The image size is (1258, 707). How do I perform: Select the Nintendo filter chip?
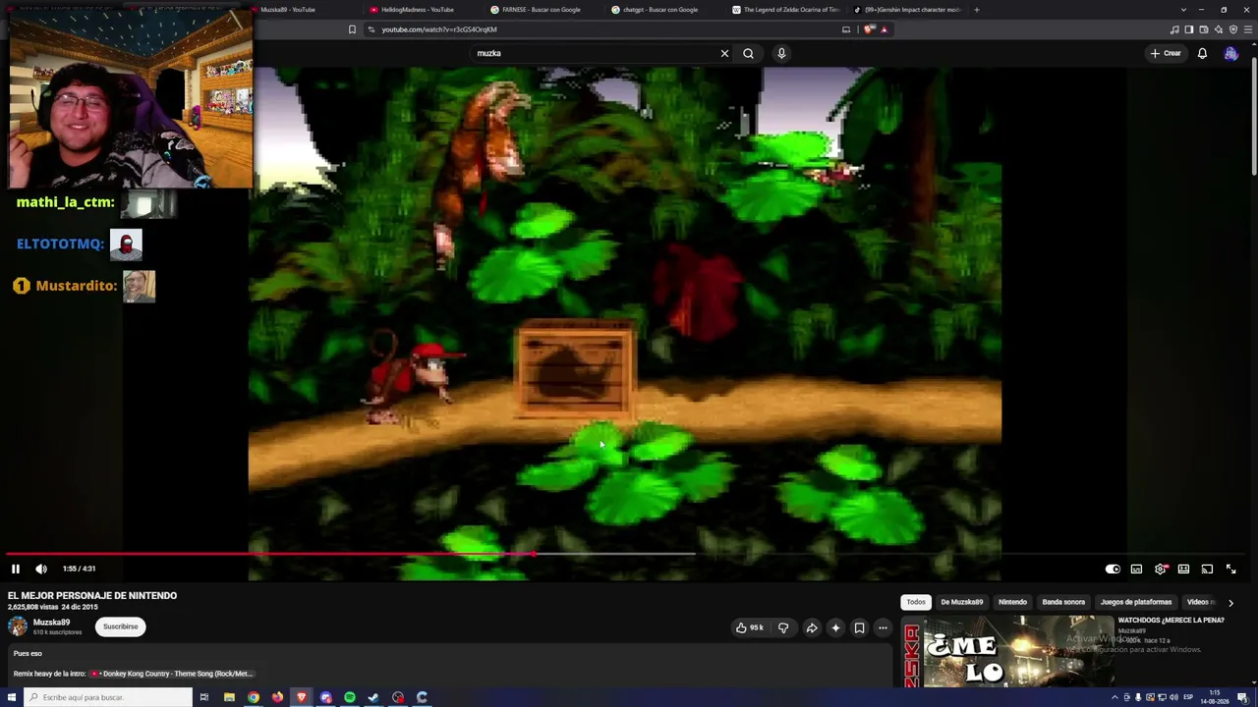tap(1012, 602)
